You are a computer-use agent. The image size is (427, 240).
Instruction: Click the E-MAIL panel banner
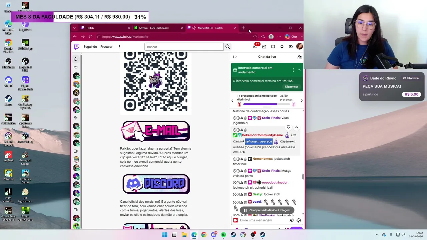coord(156,131)
